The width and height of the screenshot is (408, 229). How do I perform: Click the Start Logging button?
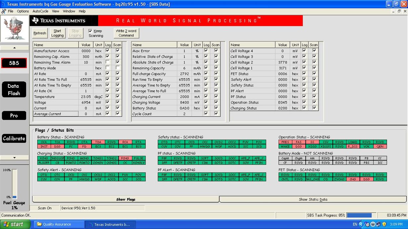pyautogui.click(x=57, y=33)
